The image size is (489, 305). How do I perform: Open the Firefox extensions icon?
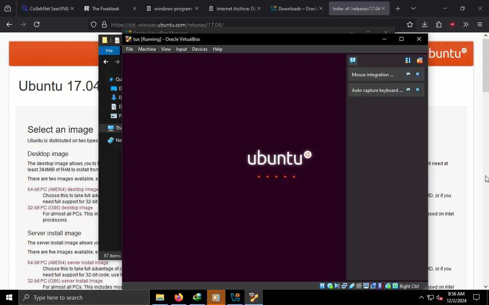(x=439, y=24)
